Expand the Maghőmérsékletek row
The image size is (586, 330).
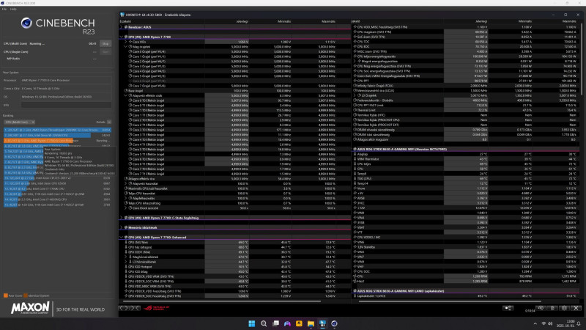(126, 257)
